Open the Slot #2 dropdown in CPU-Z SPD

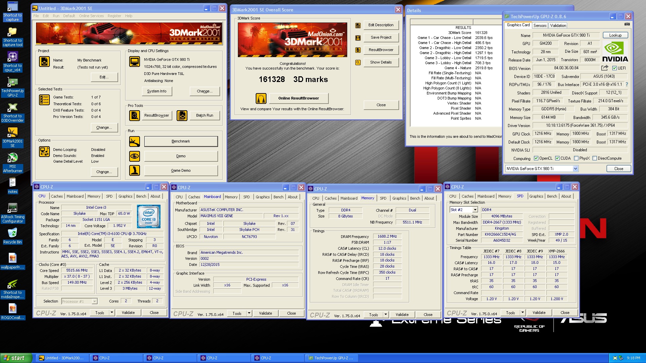pyautogui.click(x=475, y=210)
